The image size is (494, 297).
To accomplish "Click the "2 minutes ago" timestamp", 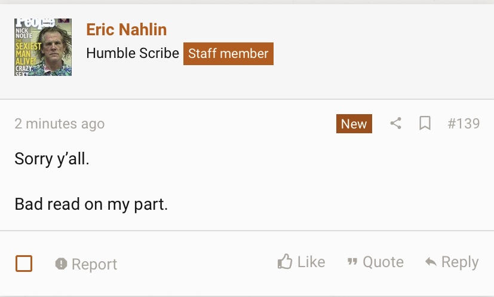I will [60, 124].
